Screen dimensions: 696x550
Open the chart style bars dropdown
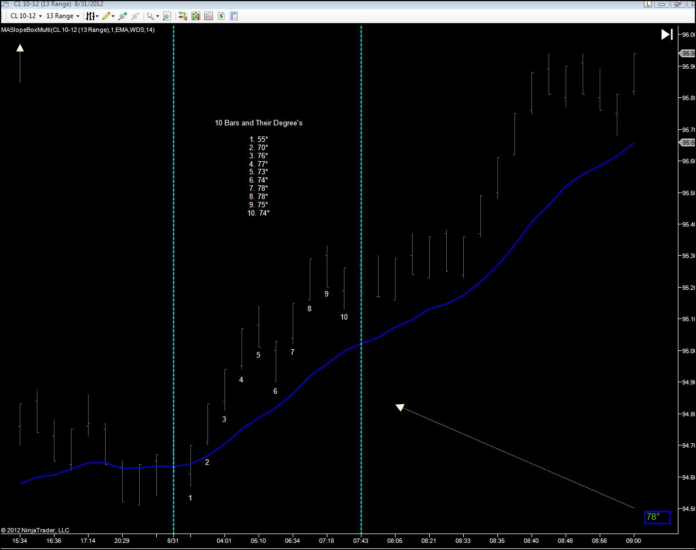click(x=92, y=16)
